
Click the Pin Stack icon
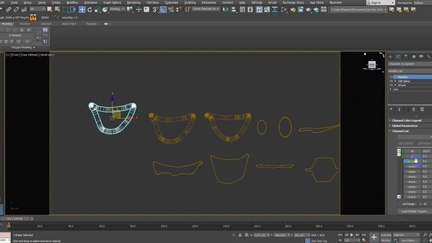(391, 109)
